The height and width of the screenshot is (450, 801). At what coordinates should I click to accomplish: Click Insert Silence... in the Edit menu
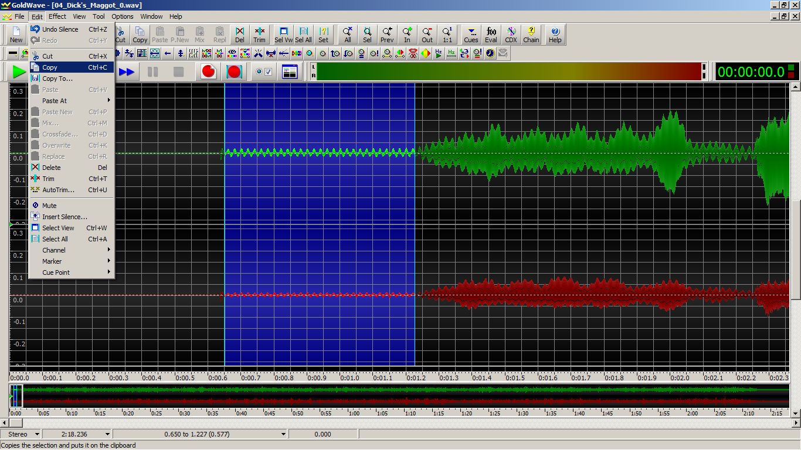pos(65,217)
